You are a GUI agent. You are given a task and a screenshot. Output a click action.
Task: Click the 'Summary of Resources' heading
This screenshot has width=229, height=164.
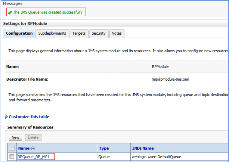point(30,127)
